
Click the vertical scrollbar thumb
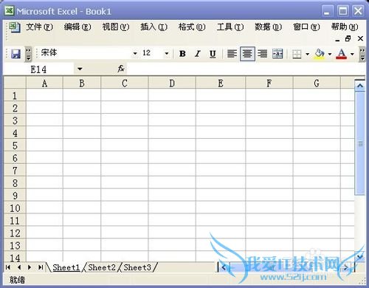pos(360,143)
